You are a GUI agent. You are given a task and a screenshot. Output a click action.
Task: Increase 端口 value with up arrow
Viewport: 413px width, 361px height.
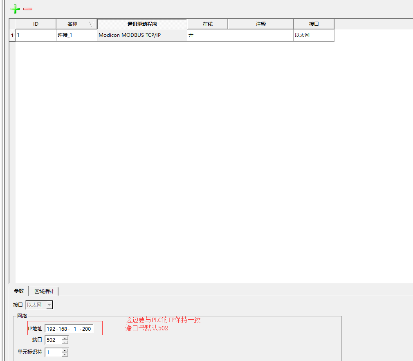click(x=65, y=338)
